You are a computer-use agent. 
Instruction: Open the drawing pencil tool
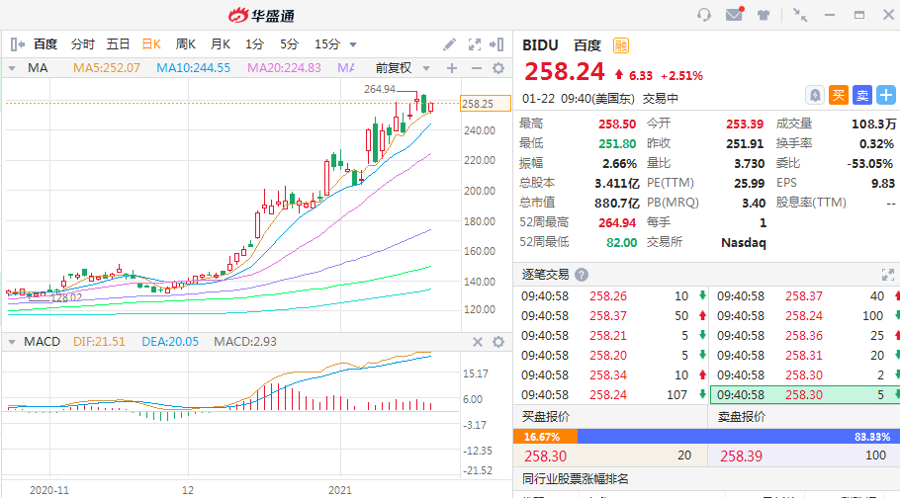(449, 44)
